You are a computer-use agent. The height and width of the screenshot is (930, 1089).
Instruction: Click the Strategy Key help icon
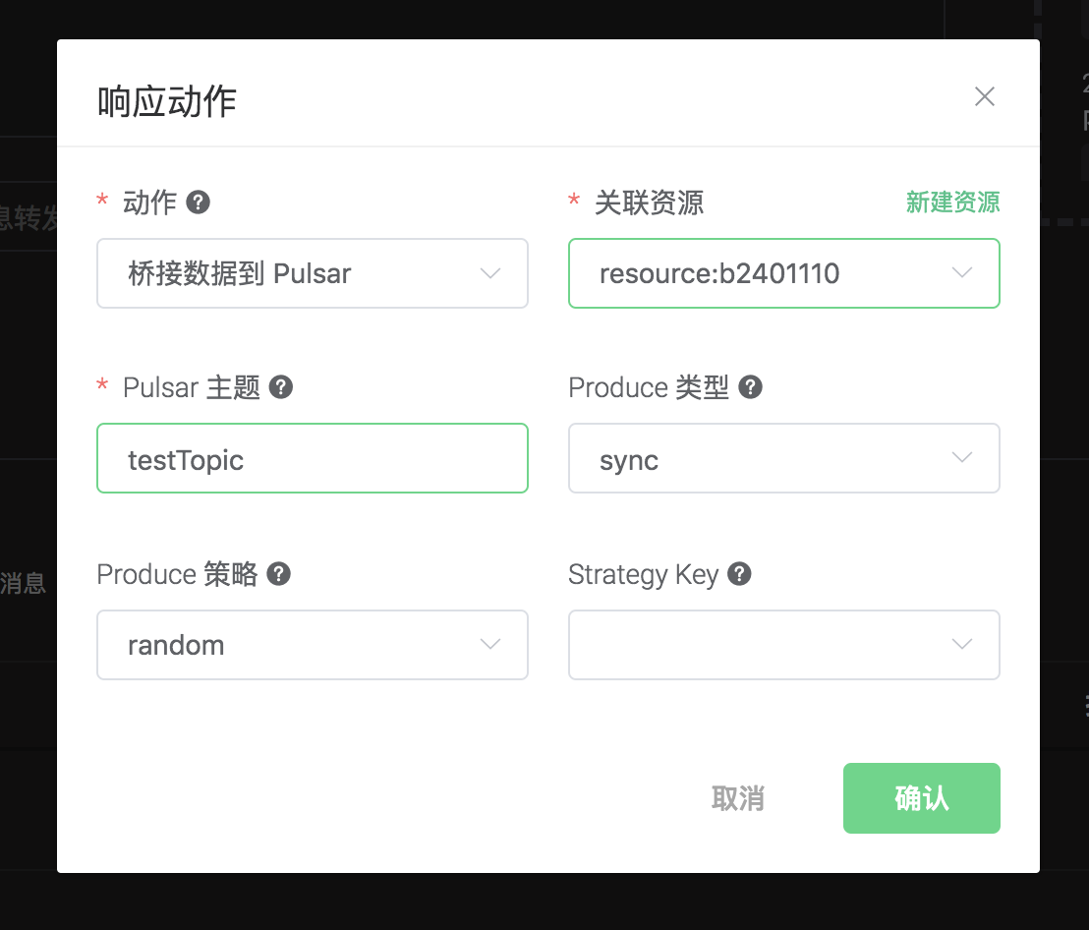click(x=739, y=574)
